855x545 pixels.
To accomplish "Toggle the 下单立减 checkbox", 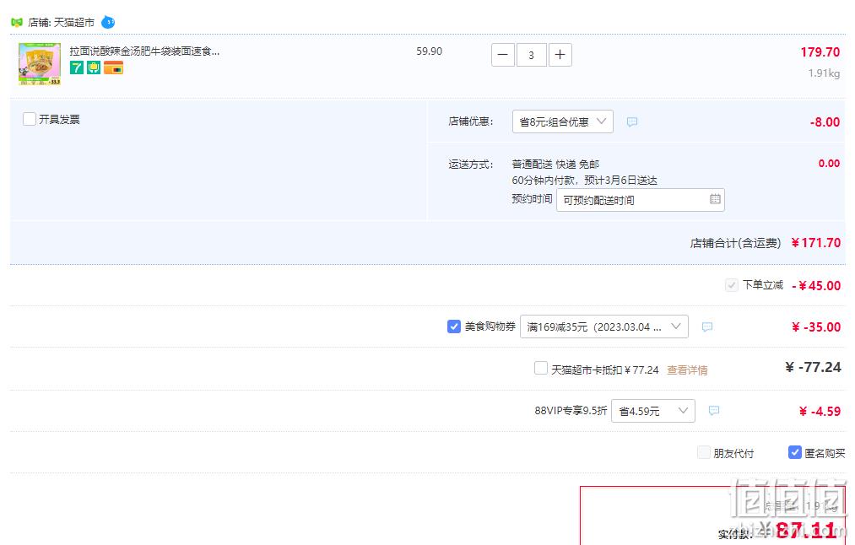I will pyautogui.click(x=731, y=285).
